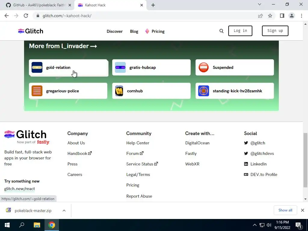
Task: Open the search magnifier icon in header
Action: pos(221,31)
